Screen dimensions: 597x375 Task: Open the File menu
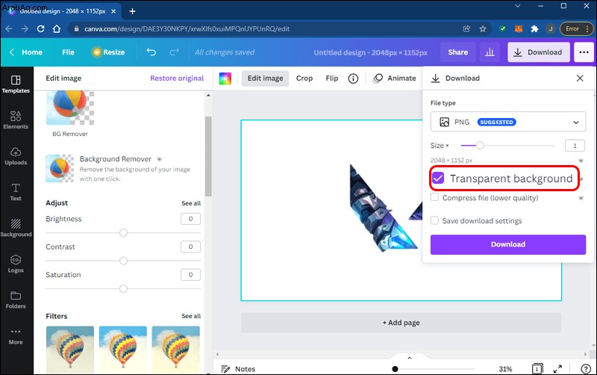pos(68,52)
